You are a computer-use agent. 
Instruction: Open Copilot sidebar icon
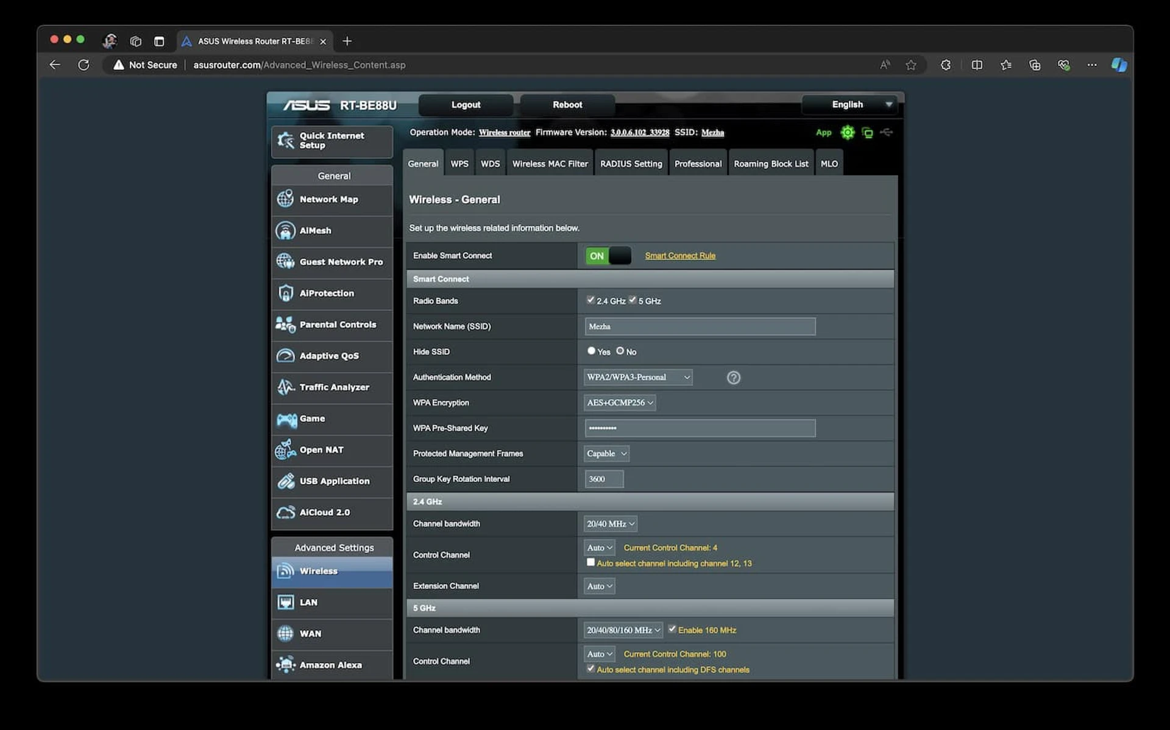[x=1119, y=65]
